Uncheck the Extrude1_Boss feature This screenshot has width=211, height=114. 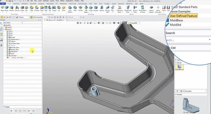pyautogui.click(x=8, y=47)
